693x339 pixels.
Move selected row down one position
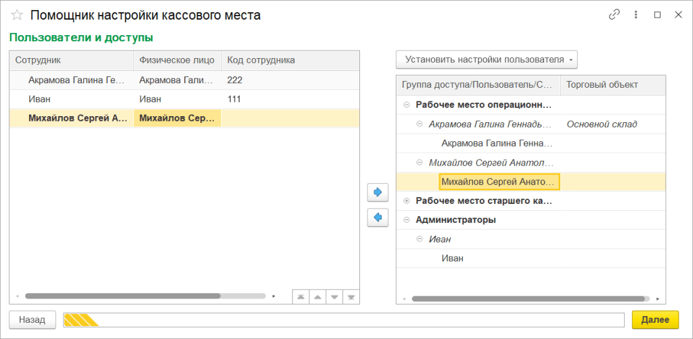(x=334, y=296)
